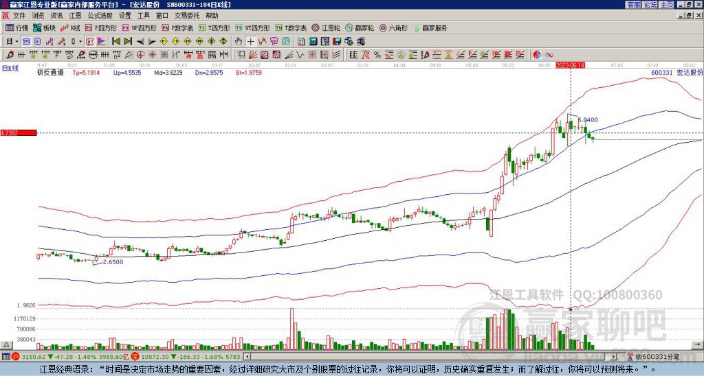Click the save floppy disk icon
704x376 pixels.
tap(337, 41)
